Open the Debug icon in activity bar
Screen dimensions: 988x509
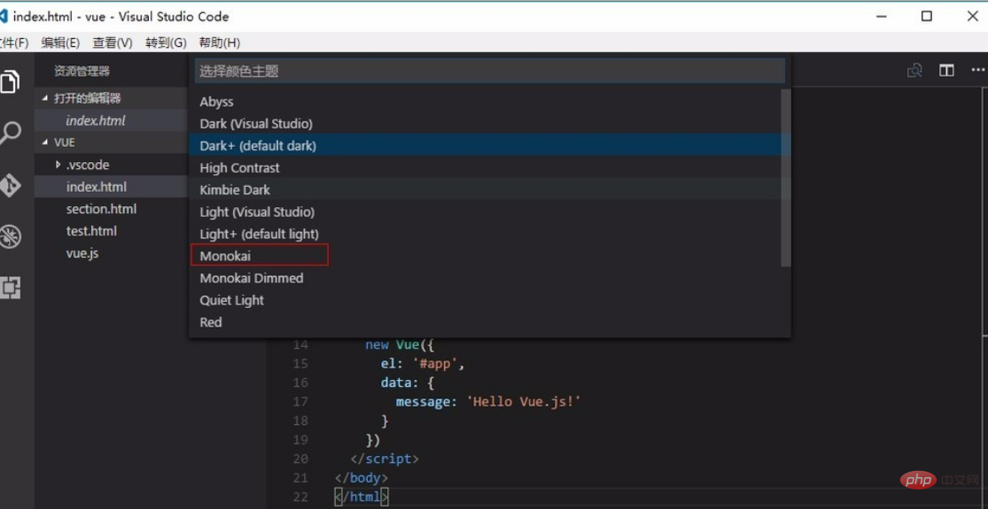point(10,236)
